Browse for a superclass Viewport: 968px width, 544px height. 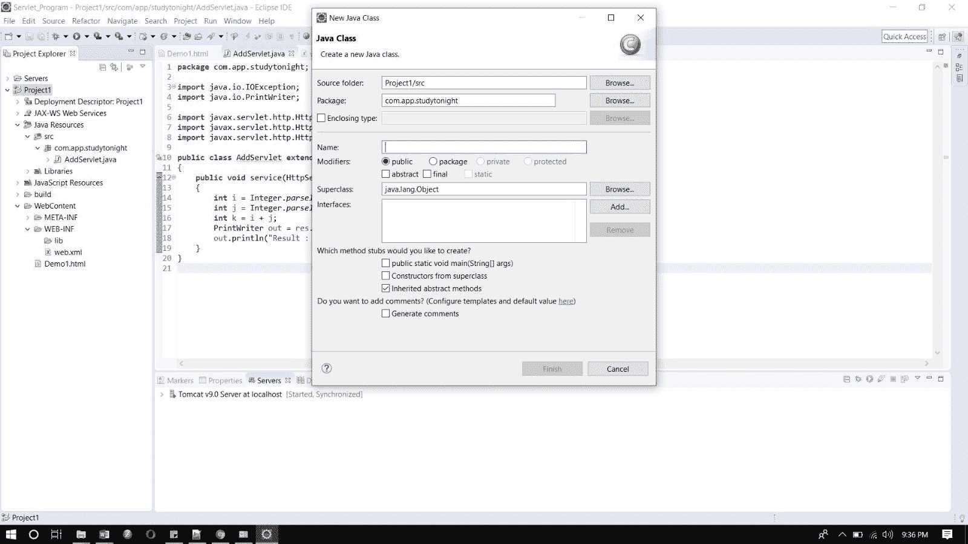click(x=619, y=189)
